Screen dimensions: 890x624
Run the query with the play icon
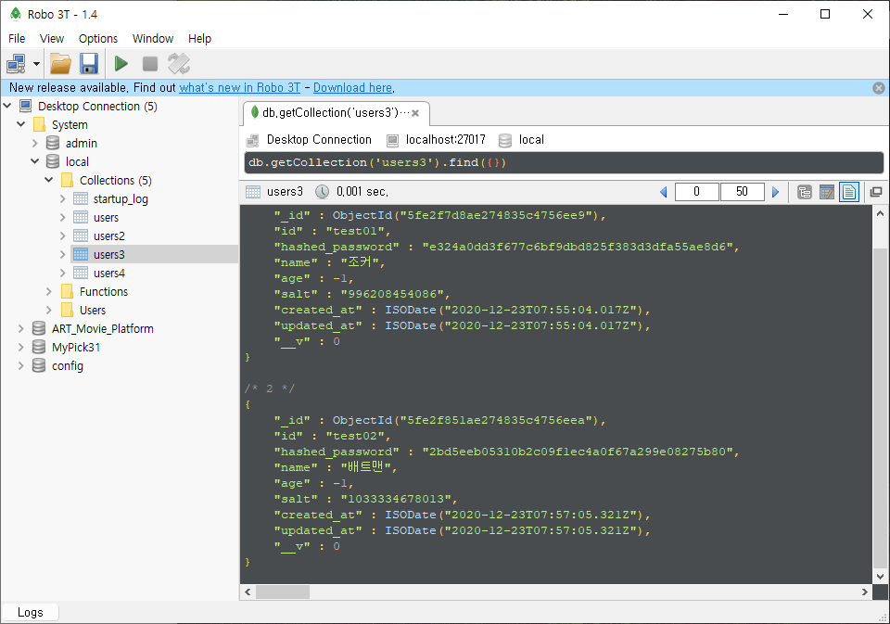click(x=121, y=64)
